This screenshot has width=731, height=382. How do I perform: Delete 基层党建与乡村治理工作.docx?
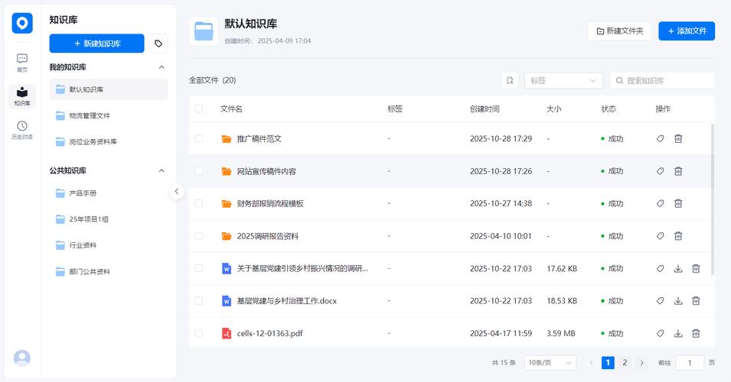click(x=696, y=301)
